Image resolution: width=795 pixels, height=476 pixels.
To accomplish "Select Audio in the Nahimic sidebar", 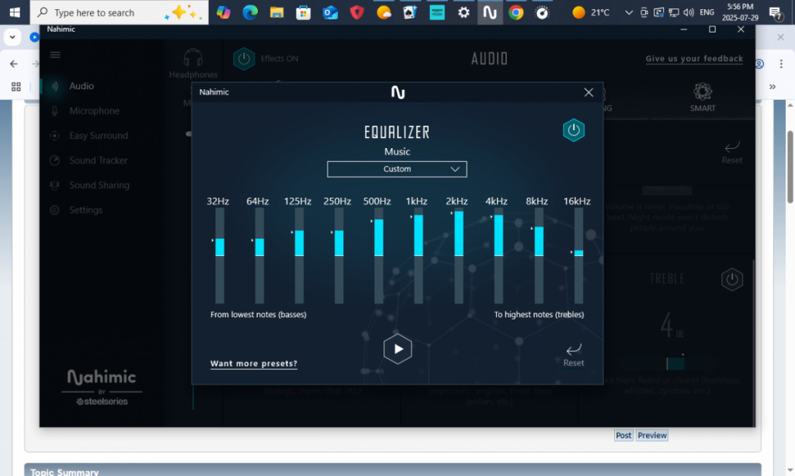I will click(x=81, y=86).
